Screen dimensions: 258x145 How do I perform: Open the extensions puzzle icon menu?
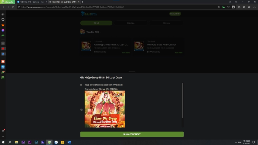[x=239, y=7]
